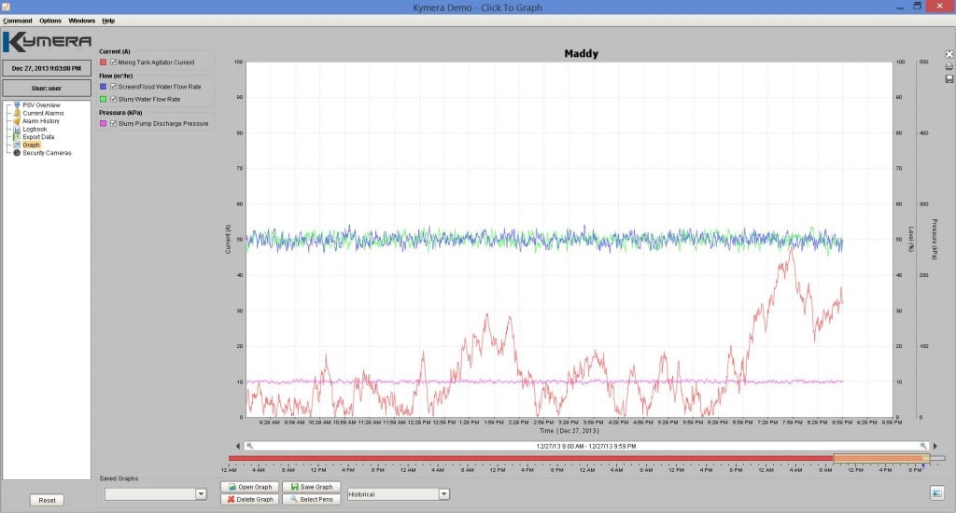This screenshot has height=513, width=956.
Task: Click the zoom-out magnifier left of date range
Action: pyautogui.click(x=249, y=446)
